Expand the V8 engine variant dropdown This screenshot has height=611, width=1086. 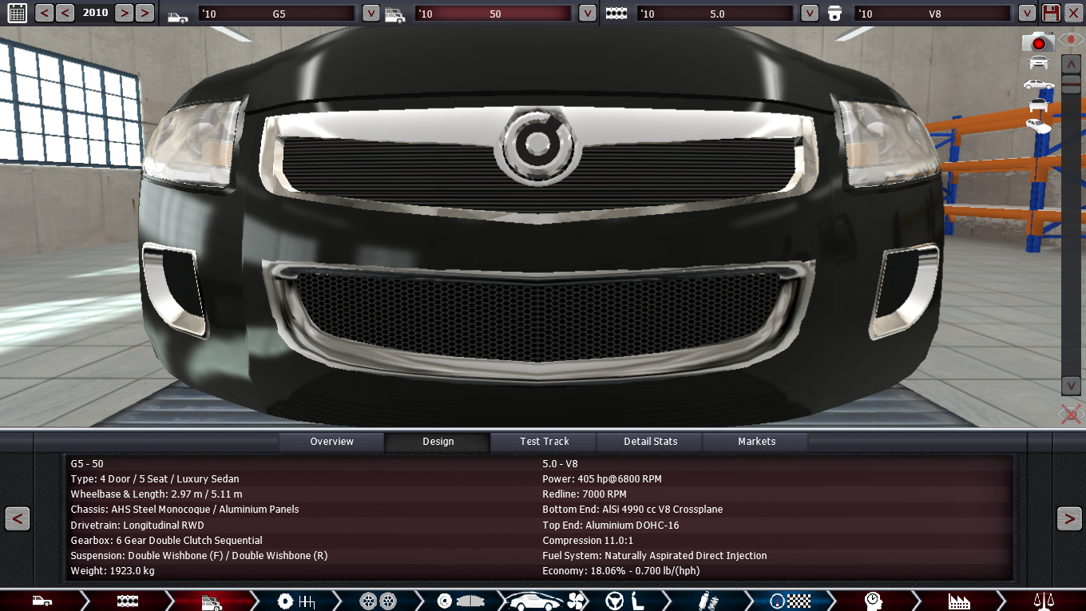(1027, 14)
